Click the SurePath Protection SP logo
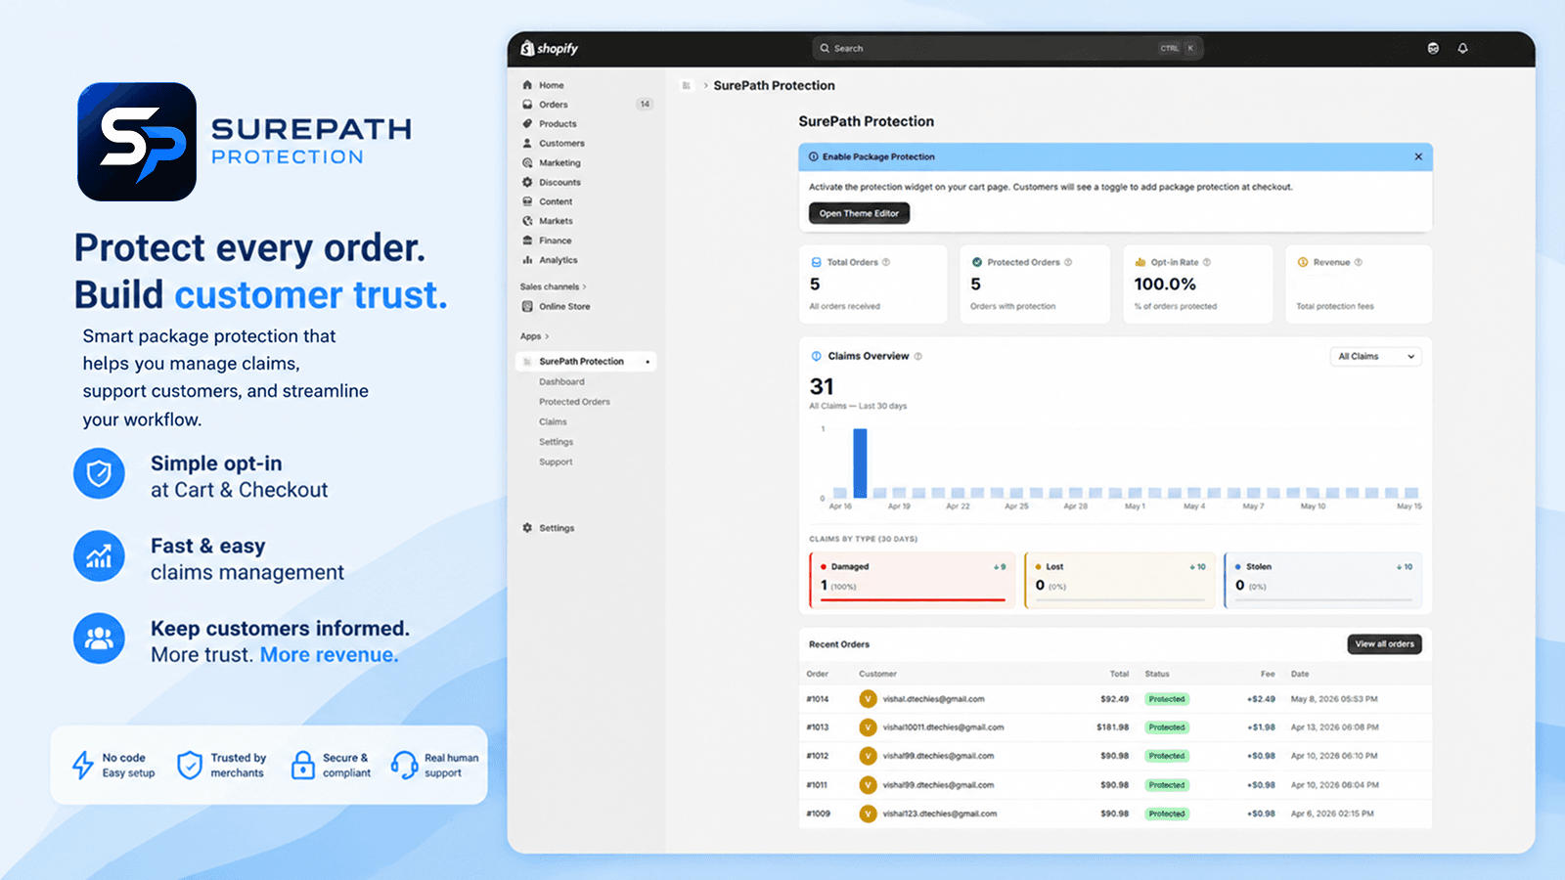The image size is (1565, 880). pyautogui.click(x=137, y=142)
